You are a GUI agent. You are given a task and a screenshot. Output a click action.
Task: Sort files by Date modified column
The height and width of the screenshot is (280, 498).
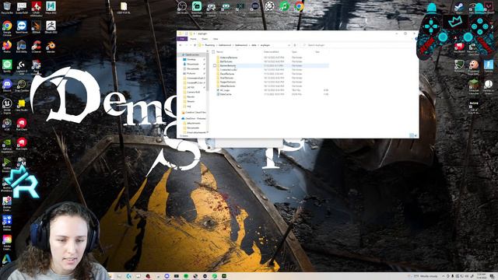coord(272,52)
